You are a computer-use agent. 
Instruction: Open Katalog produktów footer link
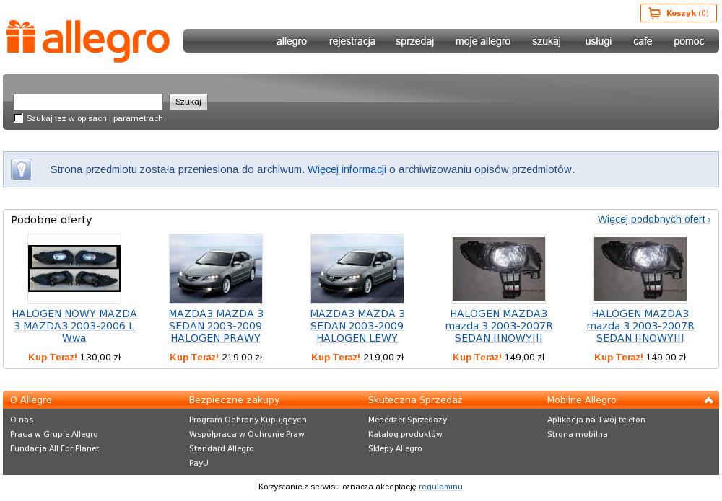(x=405, y=434)
